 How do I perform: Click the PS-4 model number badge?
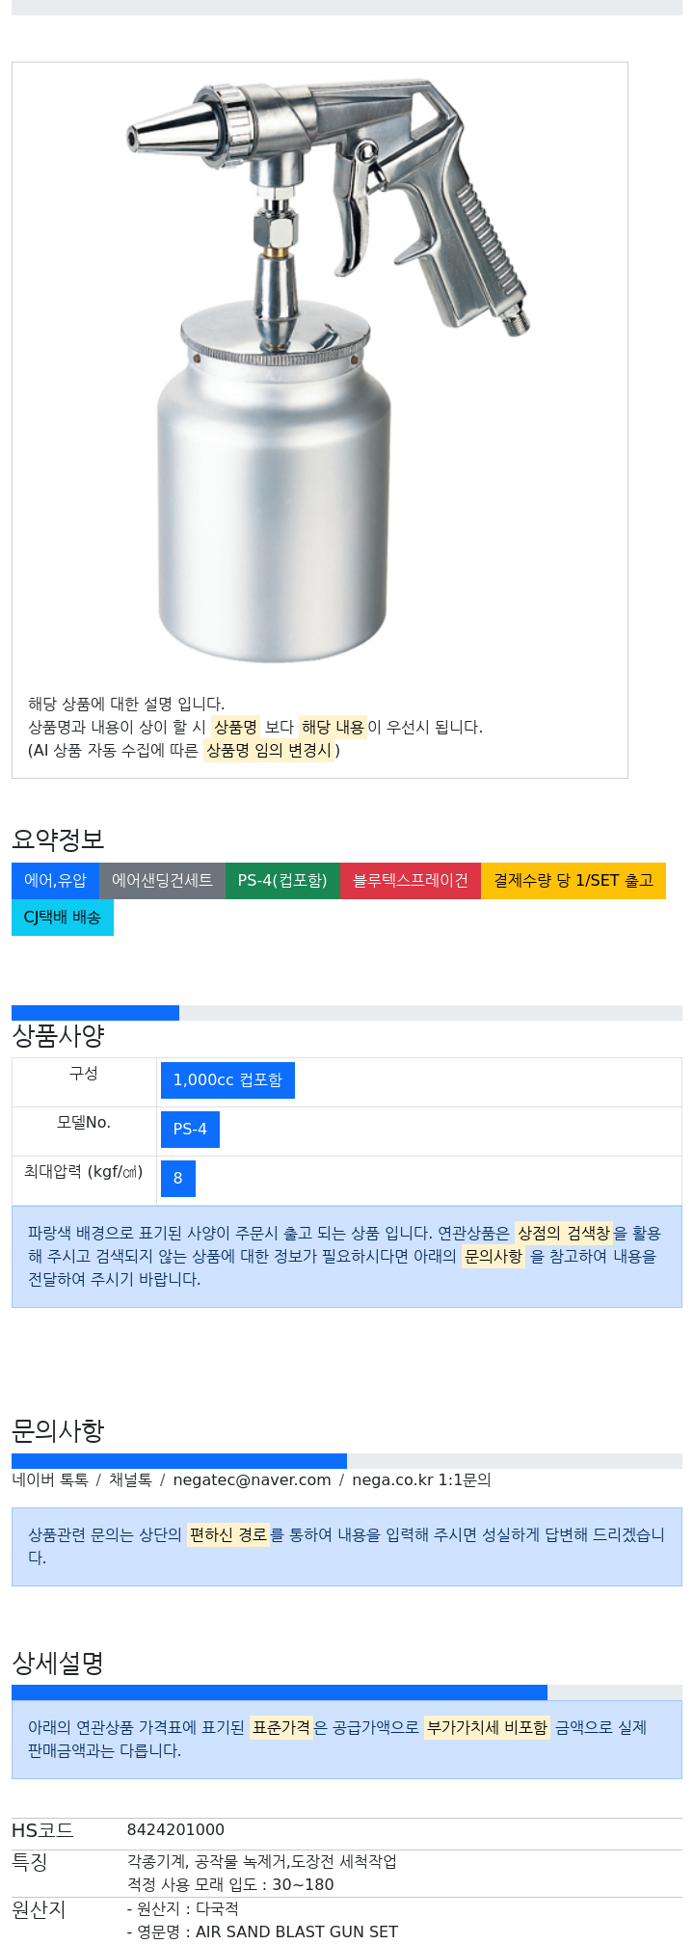click(190, 1130)
